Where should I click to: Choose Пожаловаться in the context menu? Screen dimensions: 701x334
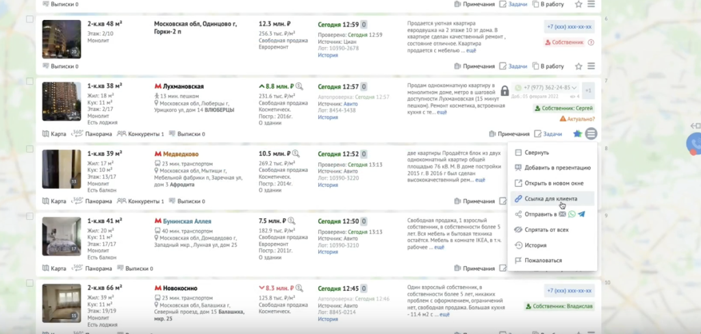[x=552, y=260]
